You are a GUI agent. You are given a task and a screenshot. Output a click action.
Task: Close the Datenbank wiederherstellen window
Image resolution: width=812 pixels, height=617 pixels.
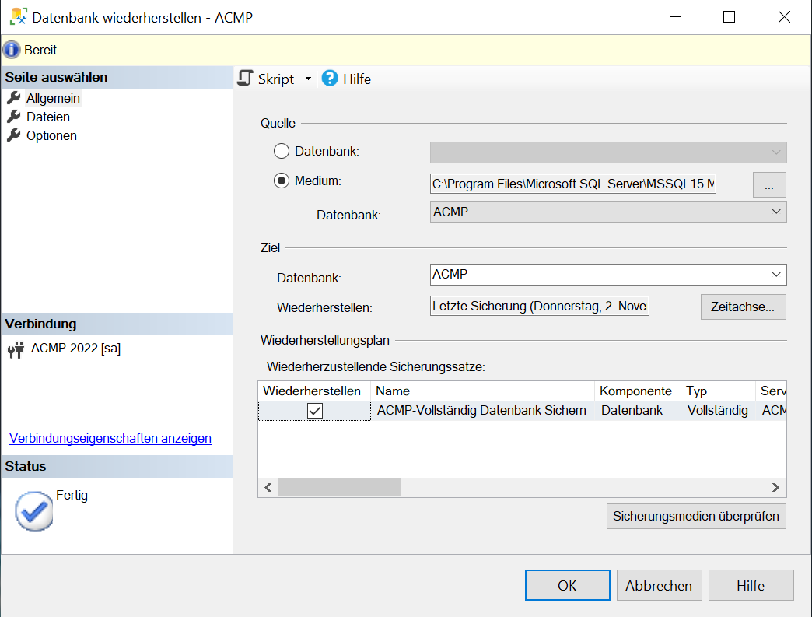784,16
